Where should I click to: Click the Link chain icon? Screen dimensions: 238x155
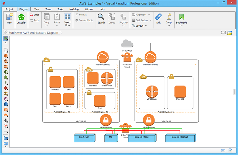click(x=159, y=17)
